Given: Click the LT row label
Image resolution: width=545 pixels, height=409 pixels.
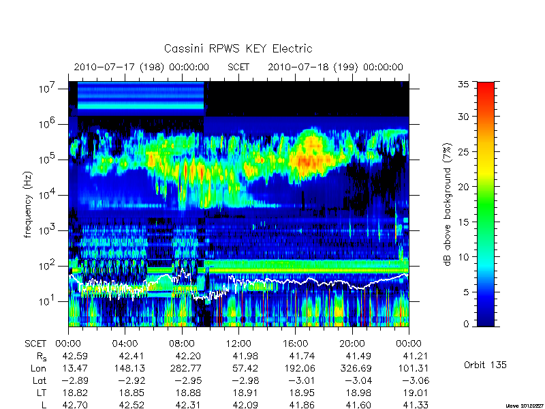Looking at the screenshot, I should tap(42, 393).
